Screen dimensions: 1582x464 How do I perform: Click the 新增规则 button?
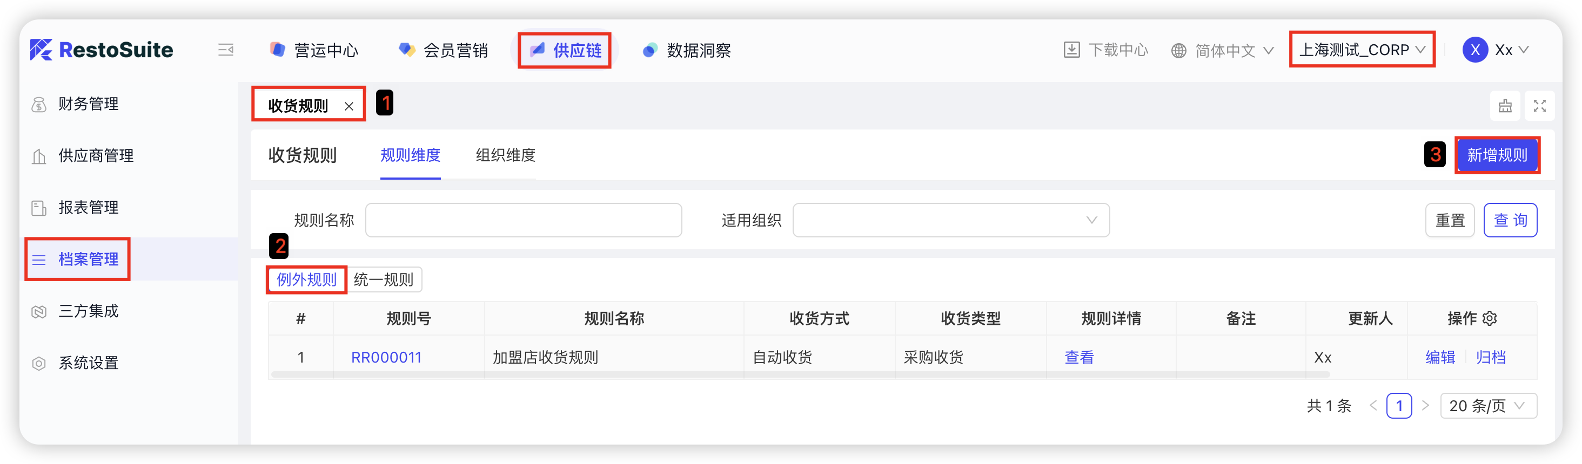pyautogui.click(x=1497, y=156)
